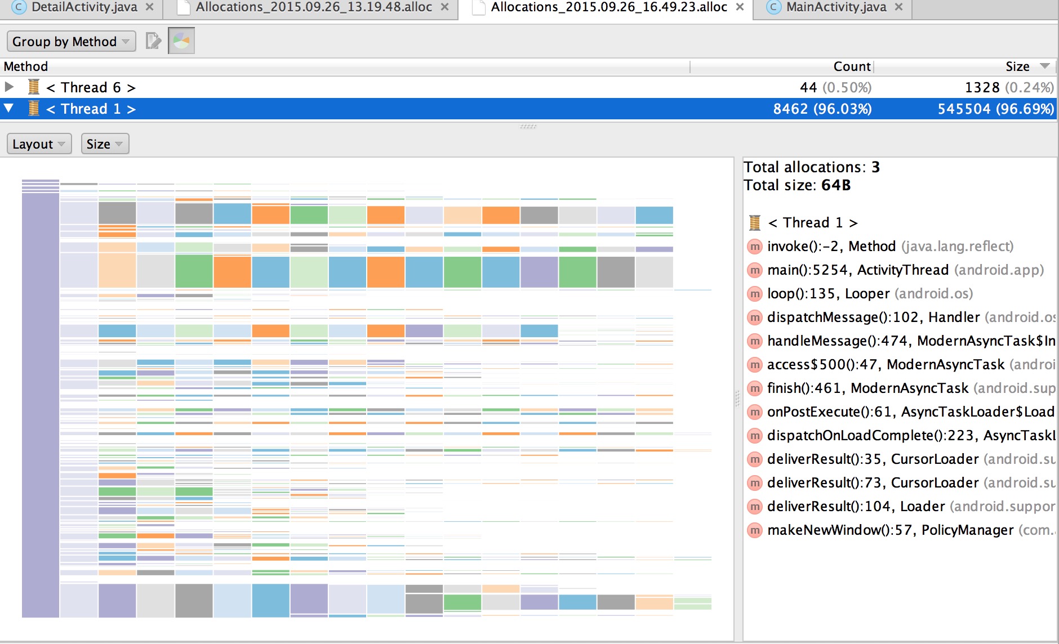Click the method icon beside invoke():-2
Viewport: 1059px width, 644px height.
point(755,247)
